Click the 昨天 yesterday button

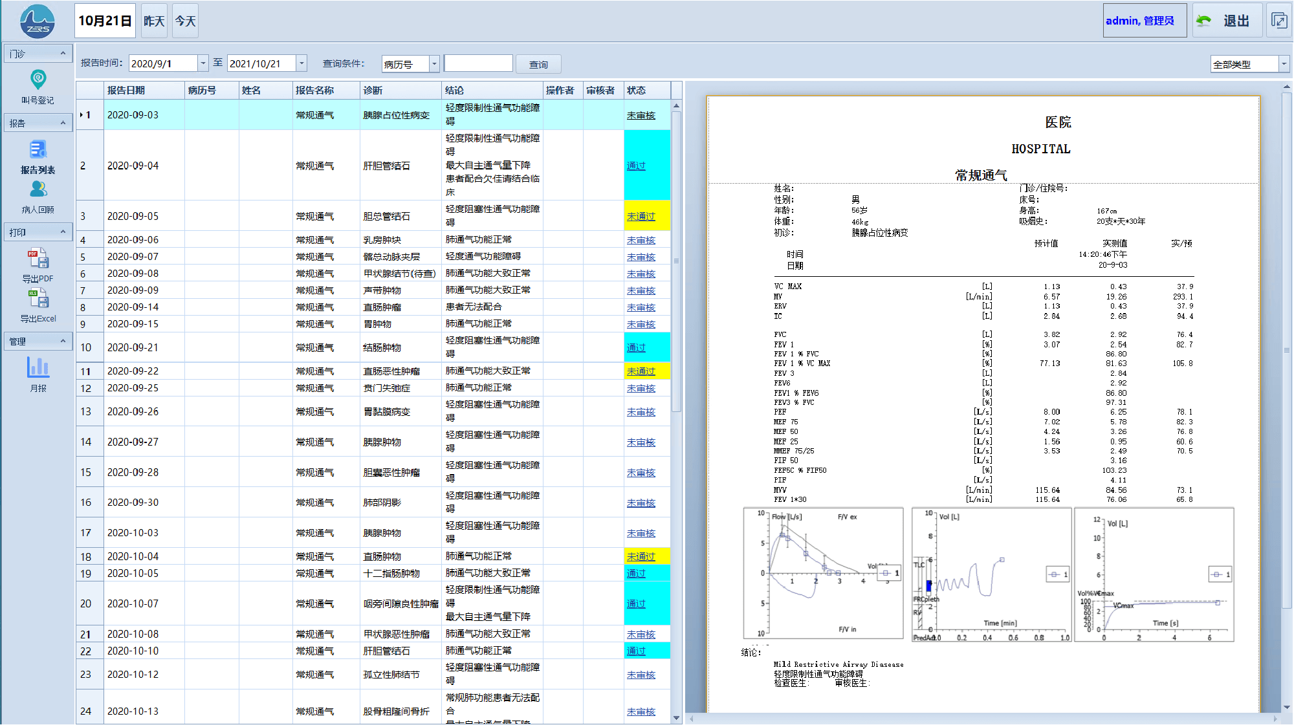(x=154, y=21)
